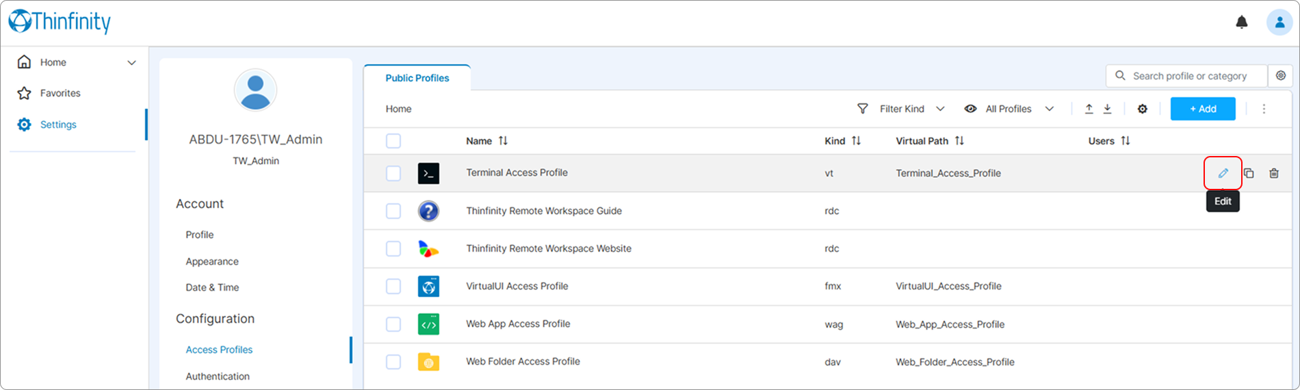Click the download arrow icon in the profiles toolbar

(x=1107, y=109)
